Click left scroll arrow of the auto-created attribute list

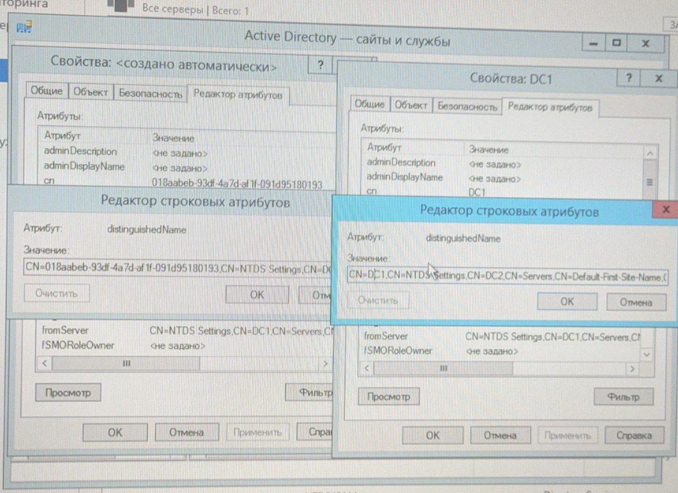pyautogui.click(x=44, y=364)
